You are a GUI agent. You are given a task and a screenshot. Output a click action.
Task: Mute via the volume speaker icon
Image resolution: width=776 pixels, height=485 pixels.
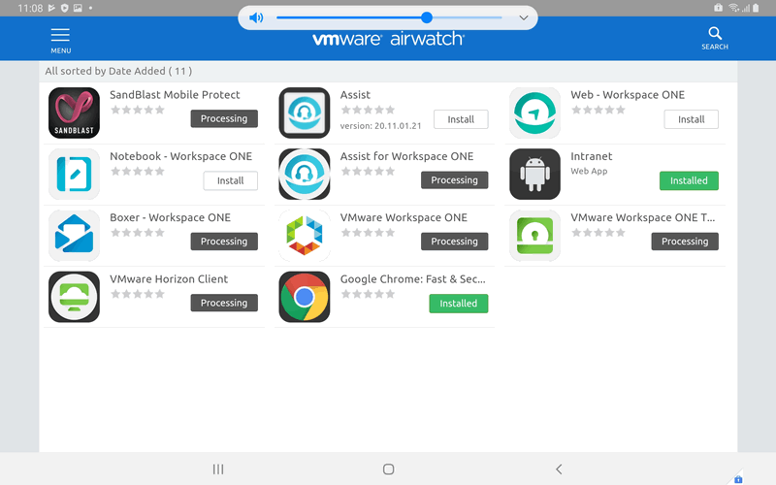[x=256, y=18]
